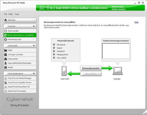
Task: Click the globe icon beside Internetkapcsolat
Action: (x=5, y=39)
